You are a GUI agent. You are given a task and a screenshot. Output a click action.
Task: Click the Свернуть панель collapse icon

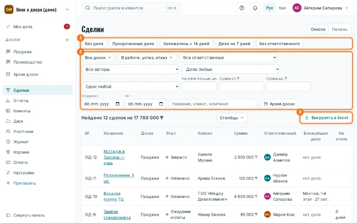(x=8, y=215)
